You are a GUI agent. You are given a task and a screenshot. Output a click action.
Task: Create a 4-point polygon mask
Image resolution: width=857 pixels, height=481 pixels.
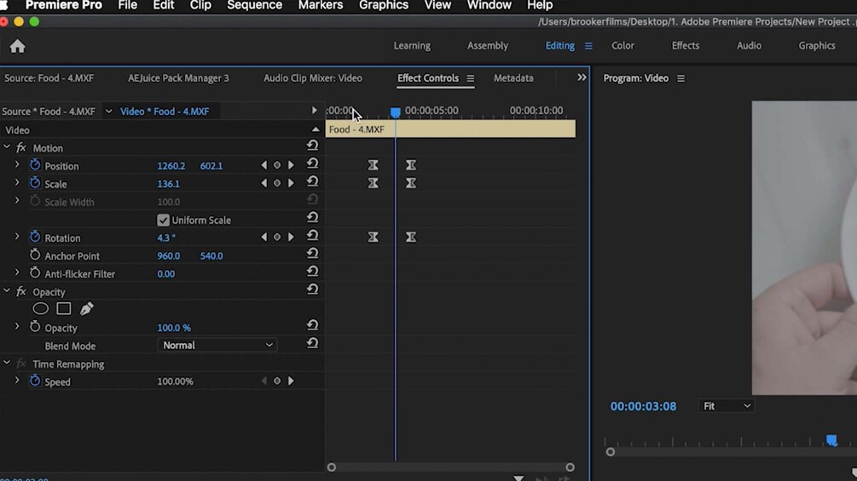63,309
